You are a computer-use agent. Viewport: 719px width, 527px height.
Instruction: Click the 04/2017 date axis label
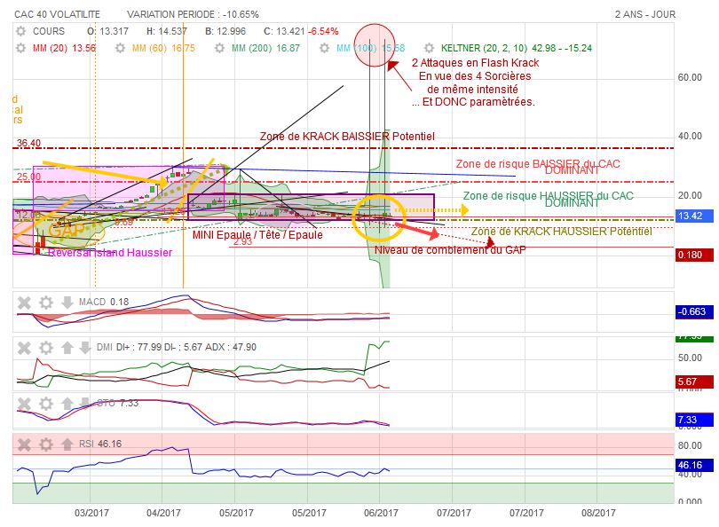point(163,513)
